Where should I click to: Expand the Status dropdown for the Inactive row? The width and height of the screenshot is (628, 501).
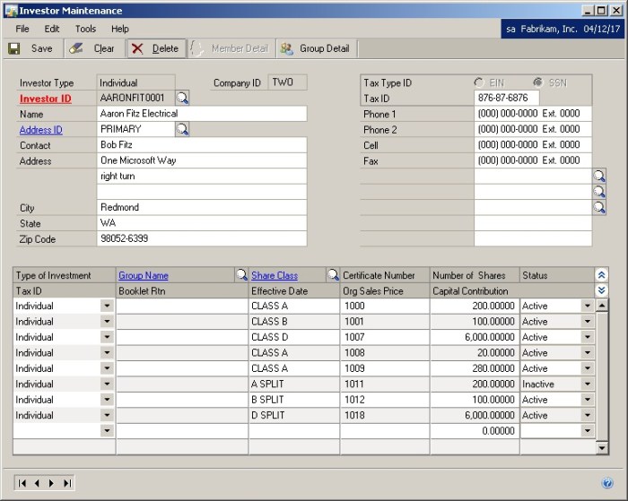(588, 384)
